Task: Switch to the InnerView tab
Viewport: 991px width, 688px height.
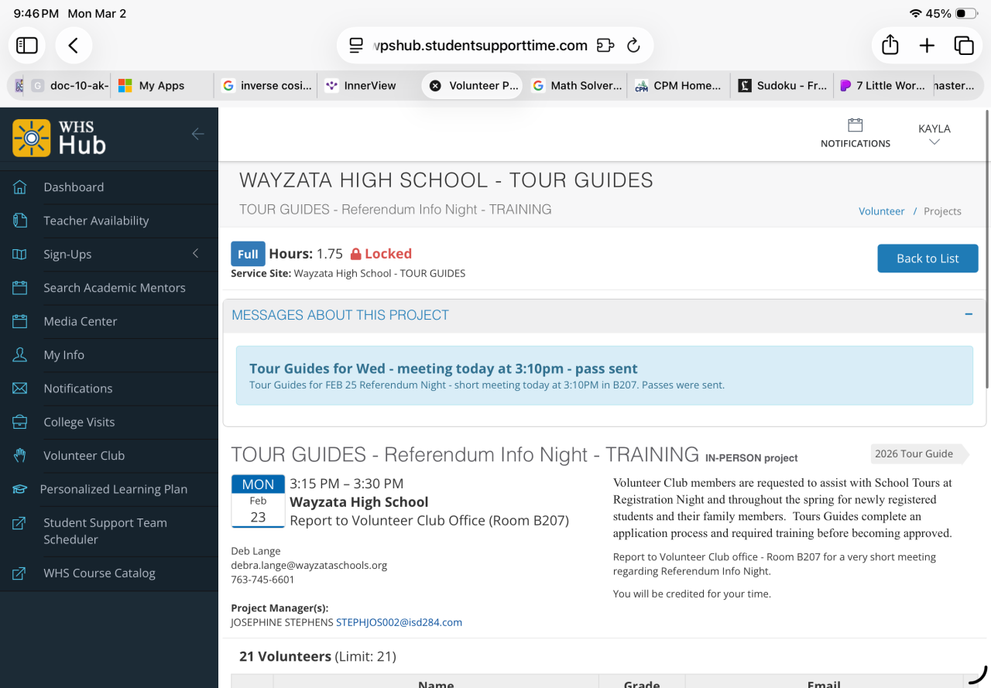Action: point(369,86)
